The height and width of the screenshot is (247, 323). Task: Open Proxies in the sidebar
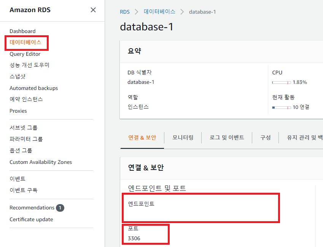click(18, 111)
